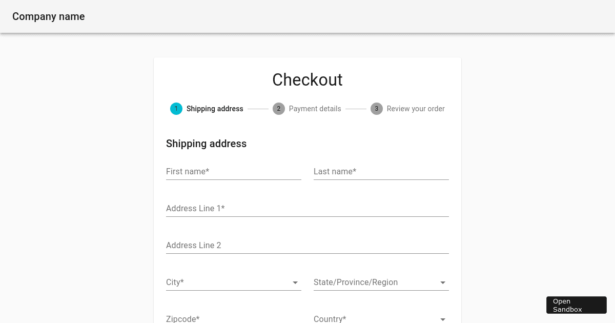Select the Shipping address step label
The width and height of the screenshot is (615, 323).
[215, 109]
